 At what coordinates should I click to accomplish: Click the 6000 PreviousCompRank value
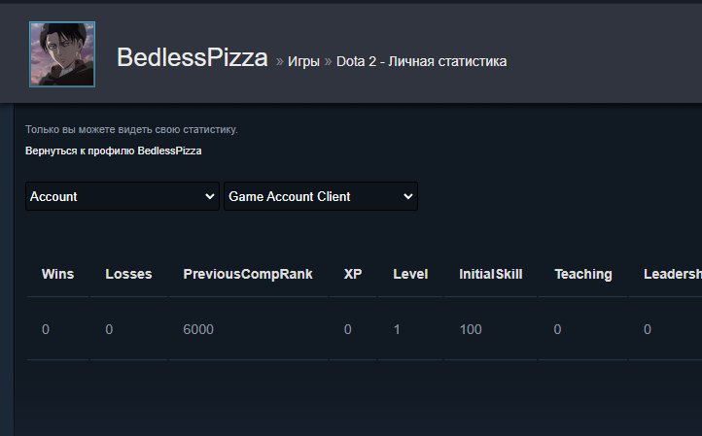tap(198, 329)
